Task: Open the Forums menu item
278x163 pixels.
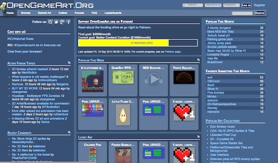Action: click(79, 13)
